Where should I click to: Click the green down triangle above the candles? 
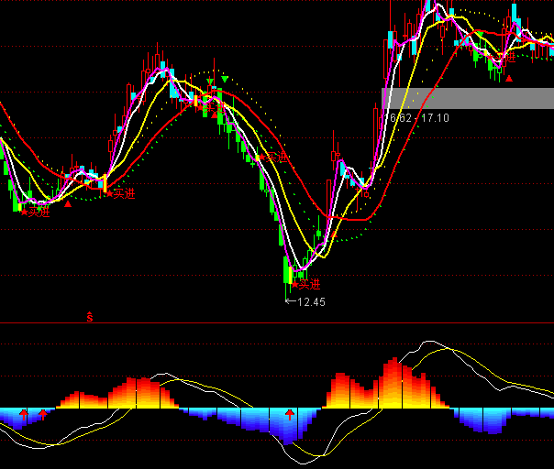225,80
